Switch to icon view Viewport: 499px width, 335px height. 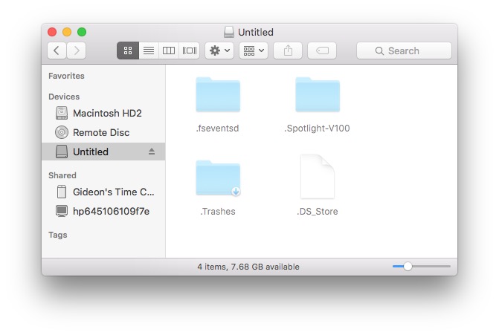[128, 51]
